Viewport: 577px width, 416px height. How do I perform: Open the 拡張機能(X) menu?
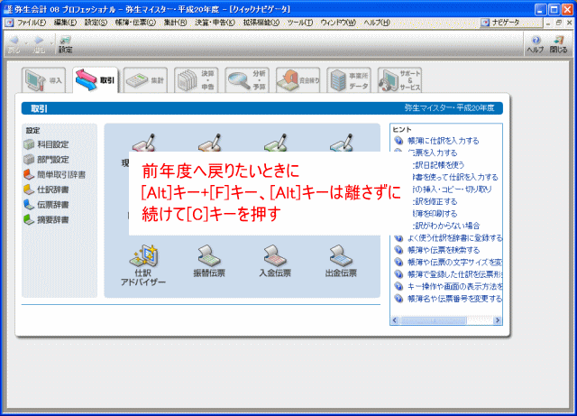pyautogui.click(x=261, y=23)
